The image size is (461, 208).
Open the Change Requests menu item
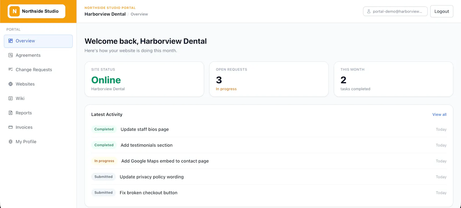[38, 70]
